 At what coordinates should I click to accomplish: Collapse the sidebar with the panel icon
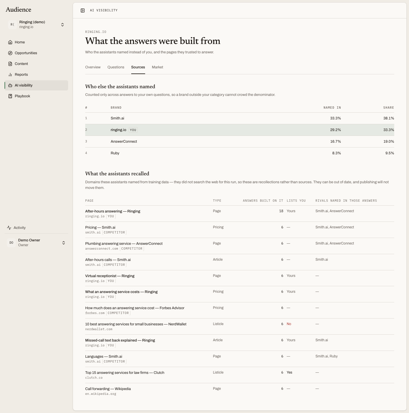pos(83,10)
